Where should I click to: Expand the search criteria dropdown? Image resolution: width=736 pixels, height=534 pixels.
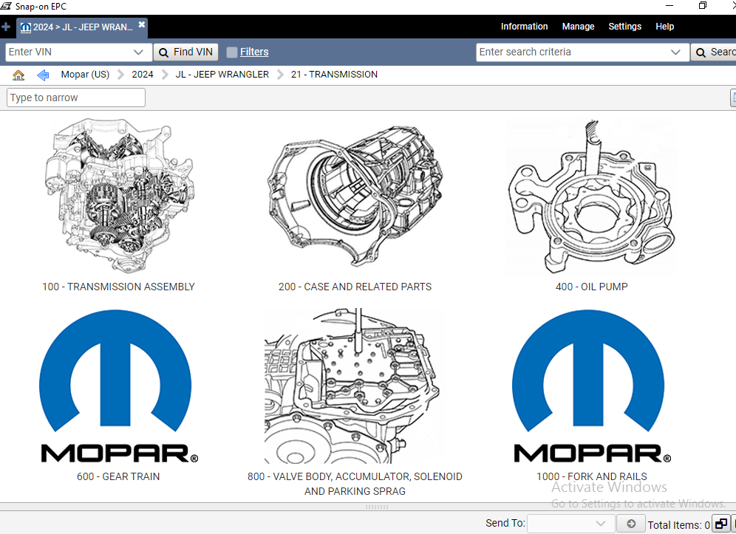(675, 52)
